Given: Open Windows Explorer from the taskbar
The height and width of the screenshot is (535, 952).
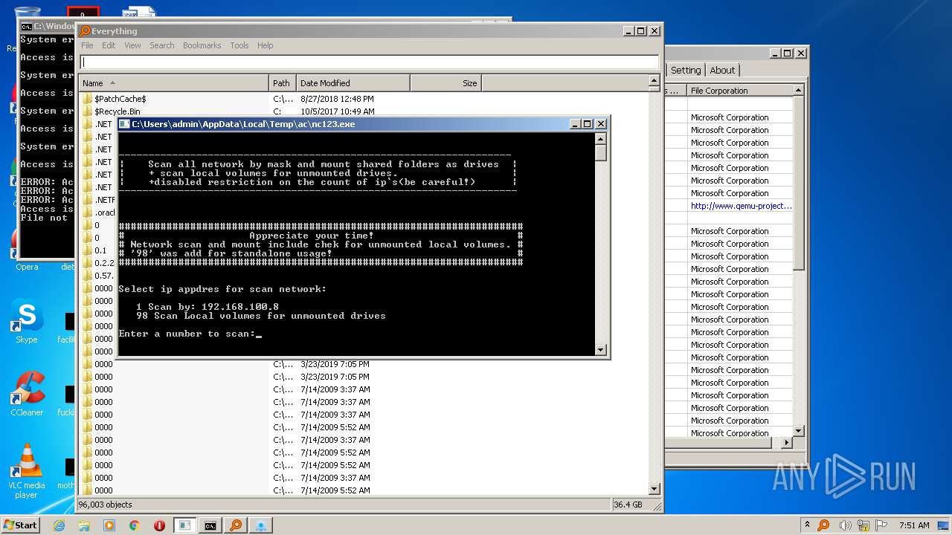Looking at the screenshot, I should (x=84, y=525).
